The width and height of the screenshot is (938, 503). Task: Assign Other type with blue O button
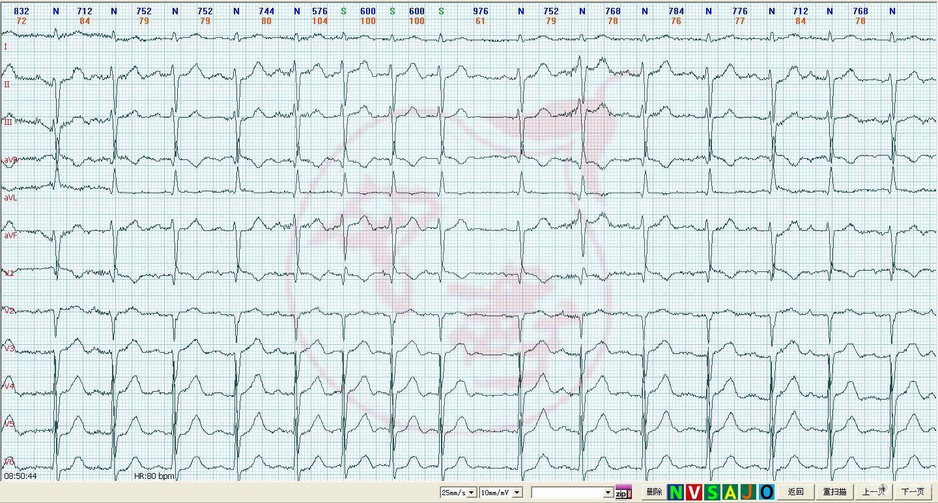pyautogui.click(x=766, y=492)
